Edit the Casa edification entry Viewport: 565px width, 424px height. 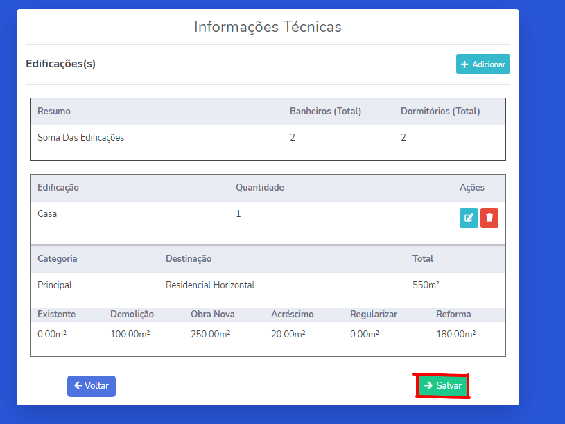point(469,218)
